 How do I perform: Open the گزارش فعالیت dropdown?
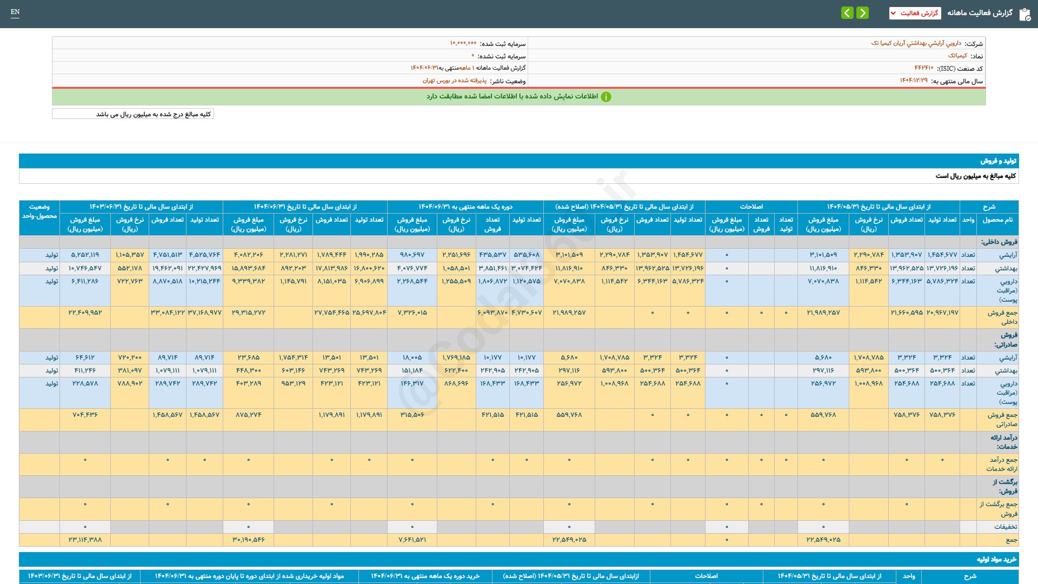[x=915, y=13]
